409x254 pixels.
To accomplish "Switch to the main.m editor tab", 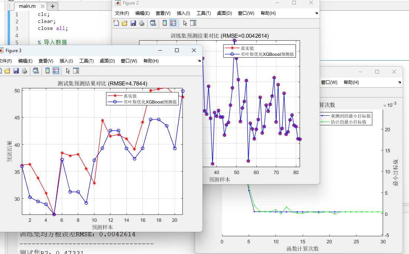I will coord(28,6).
